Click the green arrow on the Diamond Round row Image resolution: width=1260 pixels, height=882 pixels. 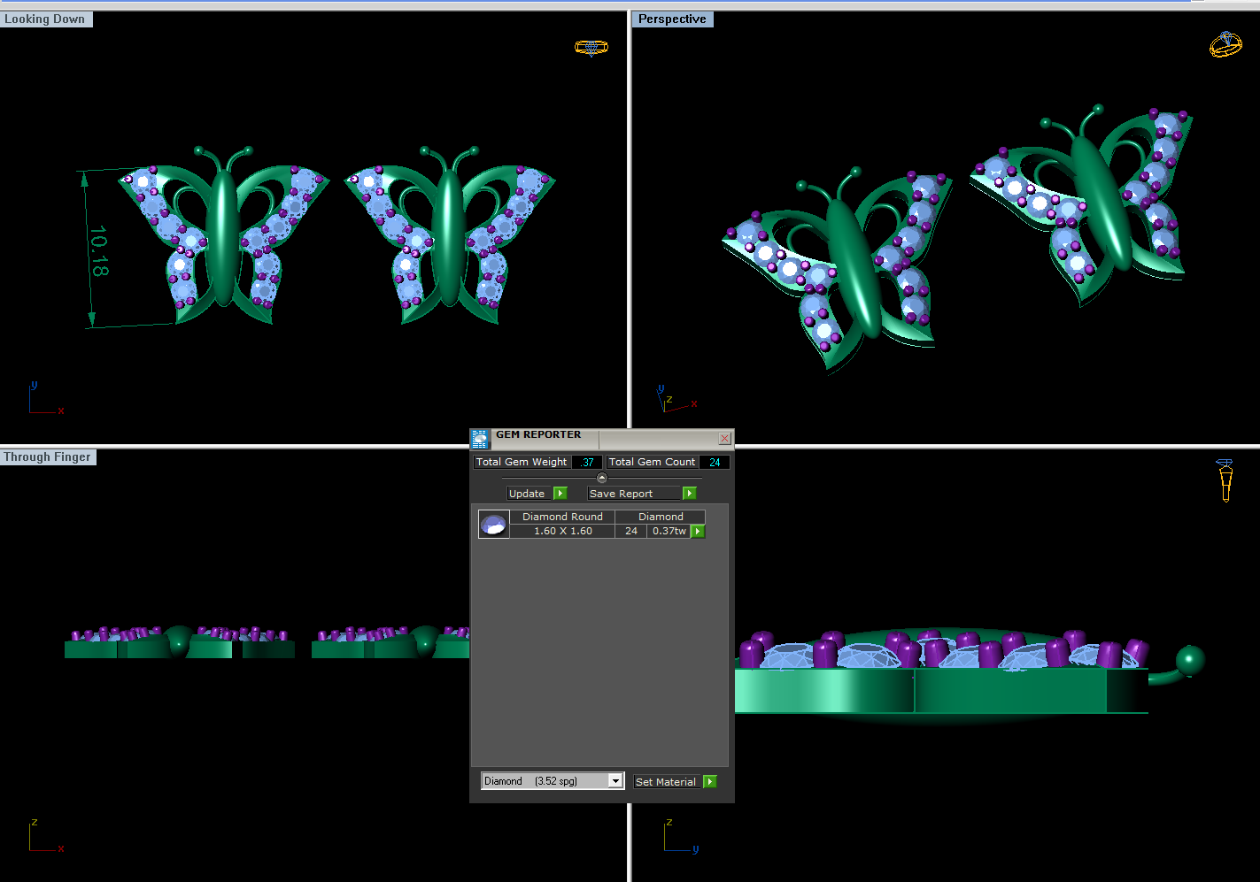(x=698, y=532)
